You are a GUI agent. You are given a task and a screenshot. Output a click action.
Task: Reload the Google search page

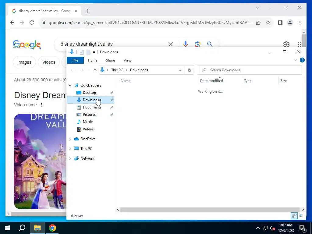(32, 23)
